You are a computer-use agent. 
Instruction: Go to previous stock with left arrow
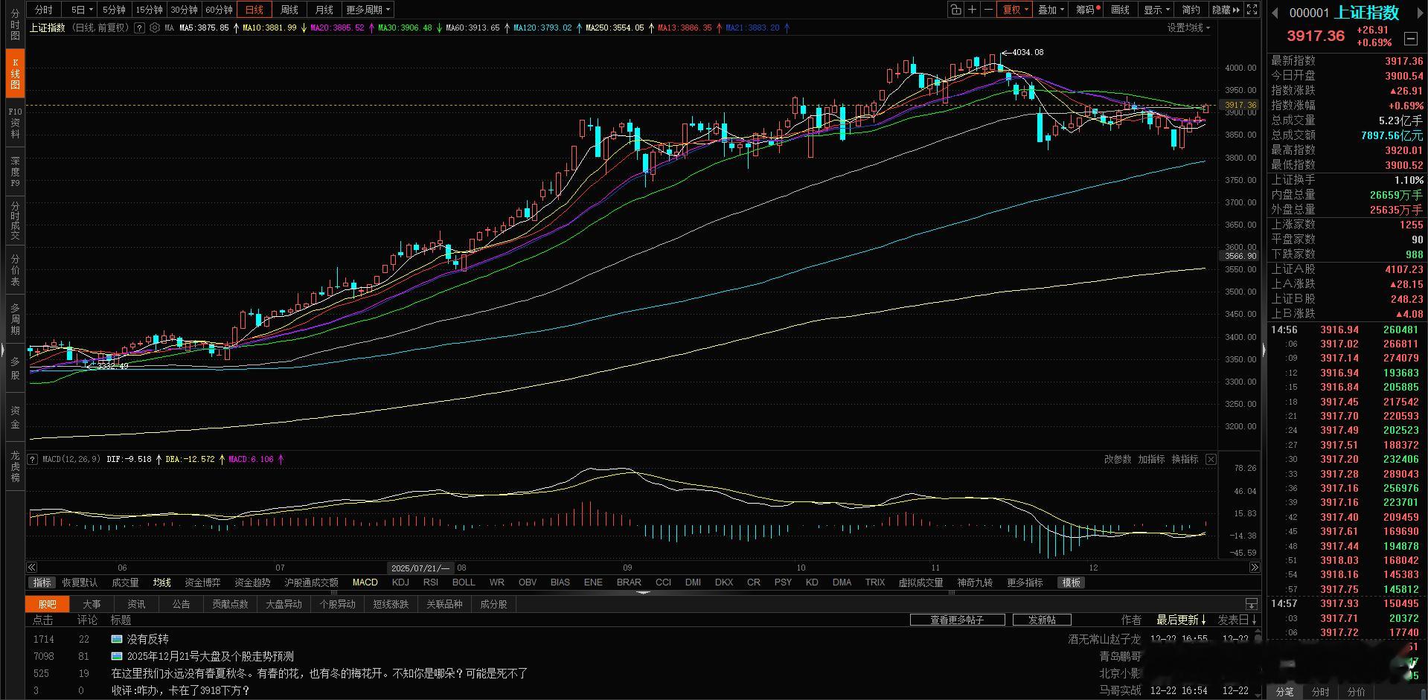click(1275, 13)
